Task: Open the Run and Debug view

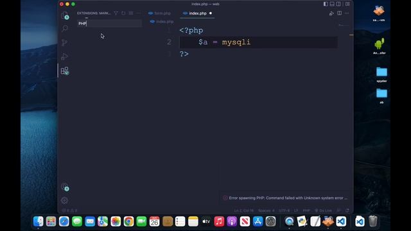Action: click(64, 56)
